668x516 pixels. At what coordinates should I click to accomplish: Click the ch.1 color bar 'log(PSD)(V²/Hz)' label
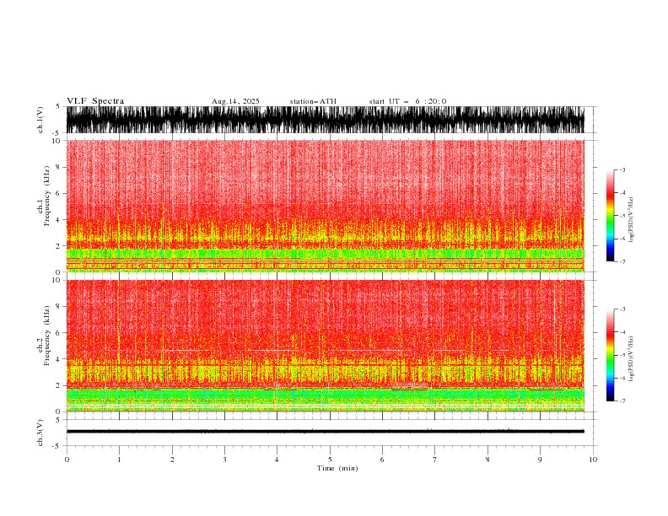click(631, 220)
